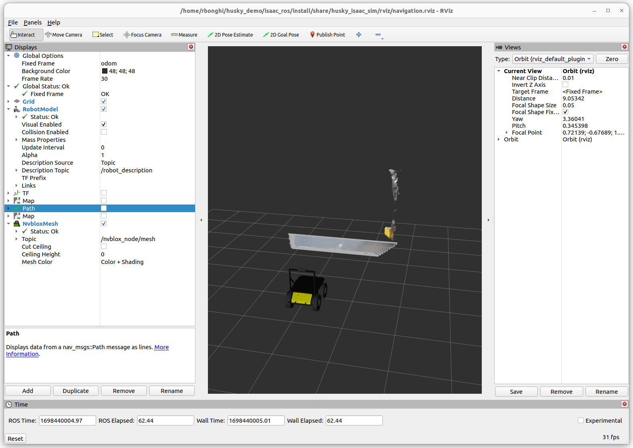
Task: Click the Duplicate display button
Action: (x=76, y=391)
